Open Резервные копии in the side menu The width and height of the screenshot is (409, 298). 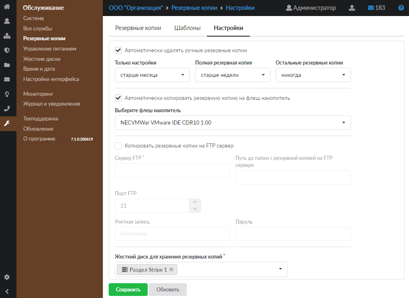click(x=44, y=38)
